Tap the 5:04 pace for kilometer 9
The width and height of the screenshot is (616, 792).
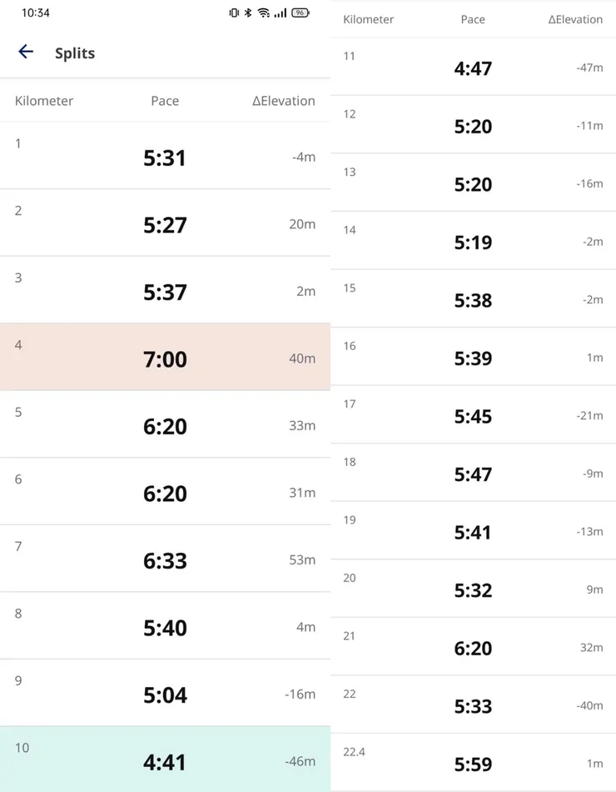coord(165,694)
